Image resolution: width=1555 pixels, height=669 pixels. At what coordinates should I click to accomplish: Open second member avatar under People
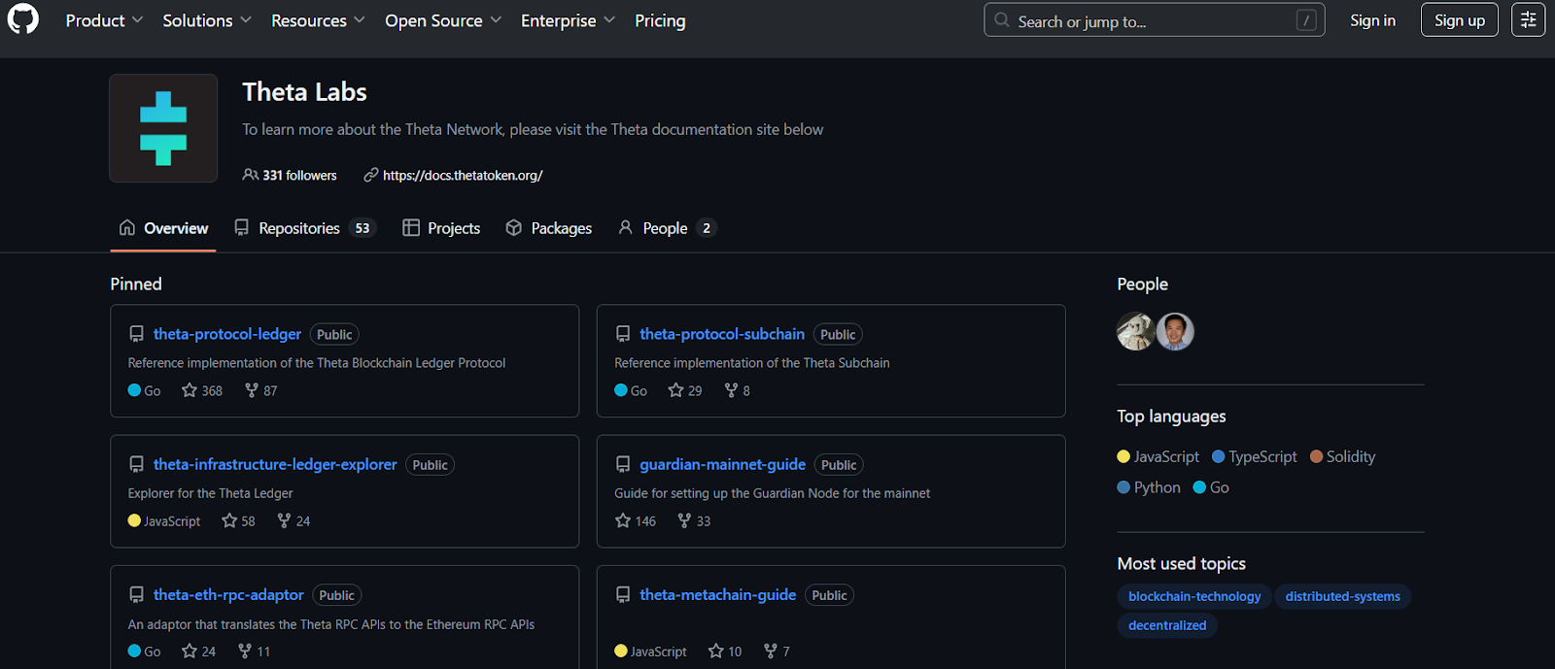pyautogui.click(x=1175, y=332)
